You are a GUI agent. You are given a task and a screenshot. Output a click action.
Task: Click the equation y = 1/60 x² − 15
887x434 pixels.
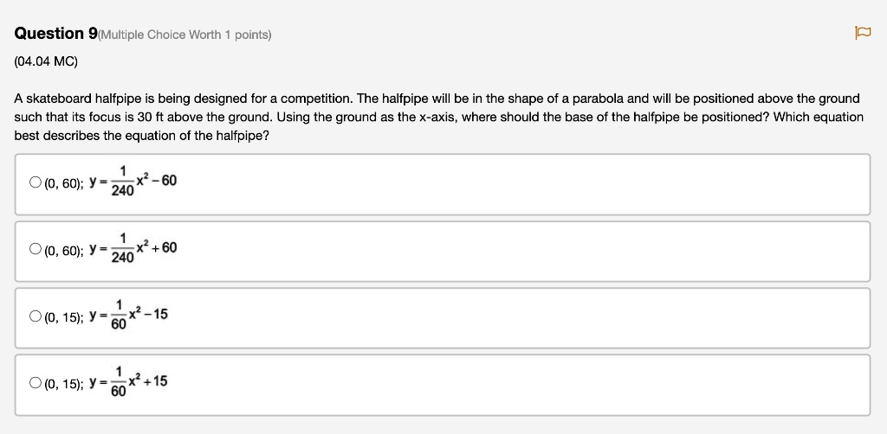pos(128,315)
